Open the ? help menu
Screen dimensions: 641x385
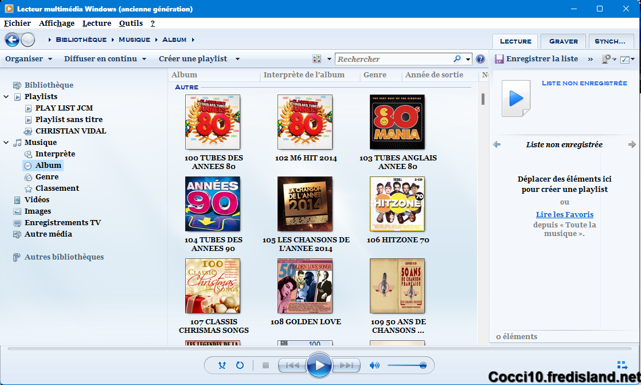153,23
